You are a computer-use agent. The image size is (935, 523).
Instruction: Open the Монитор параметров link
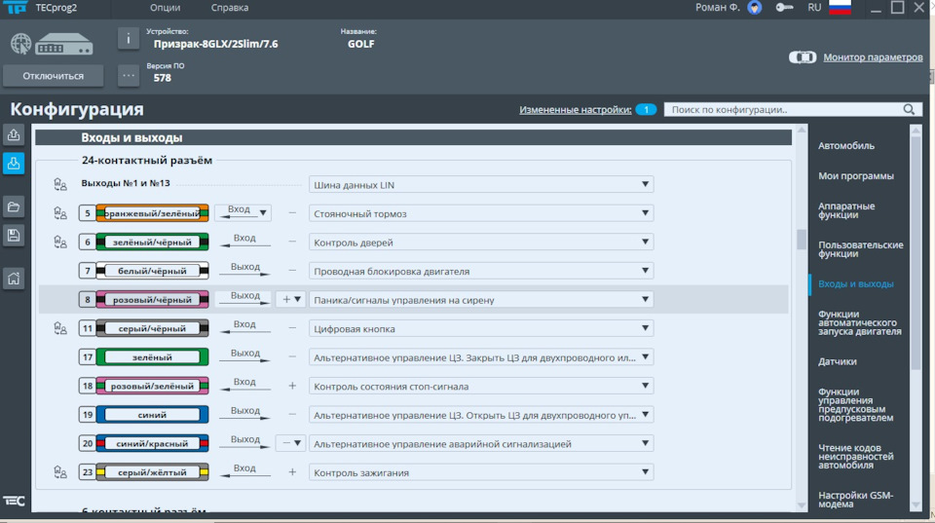click(x=873, y=57)
